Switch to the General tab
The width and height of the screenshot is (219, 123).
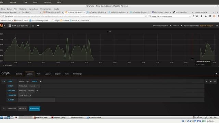point(19,74)
